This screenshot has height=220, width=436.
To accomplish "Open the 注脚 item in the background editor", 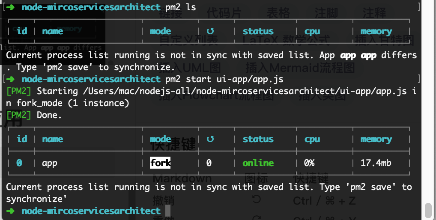I will click(x=326, y=13).
